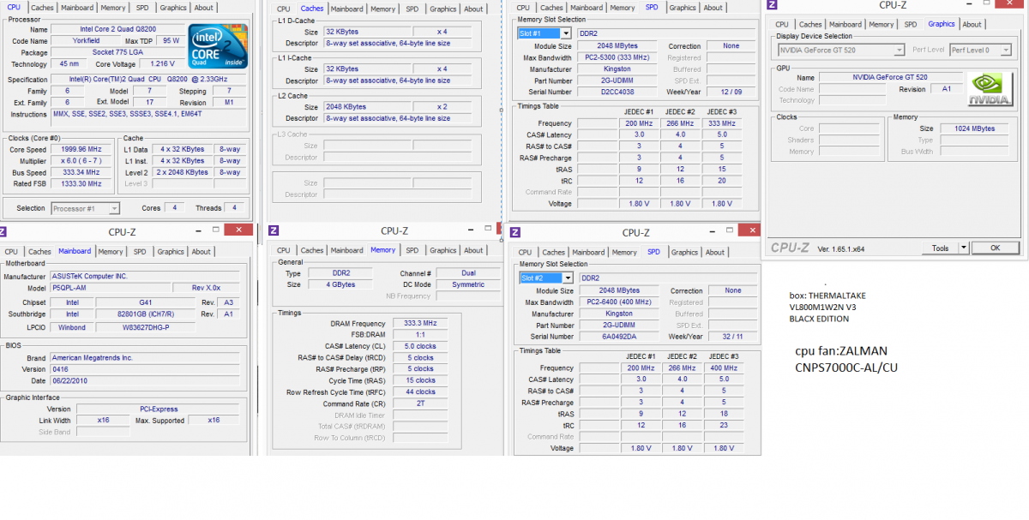The width and height of the screenshot is (1029, 520).
Task: Click the G41 chipset field
Action: click(x=144, y=302)
